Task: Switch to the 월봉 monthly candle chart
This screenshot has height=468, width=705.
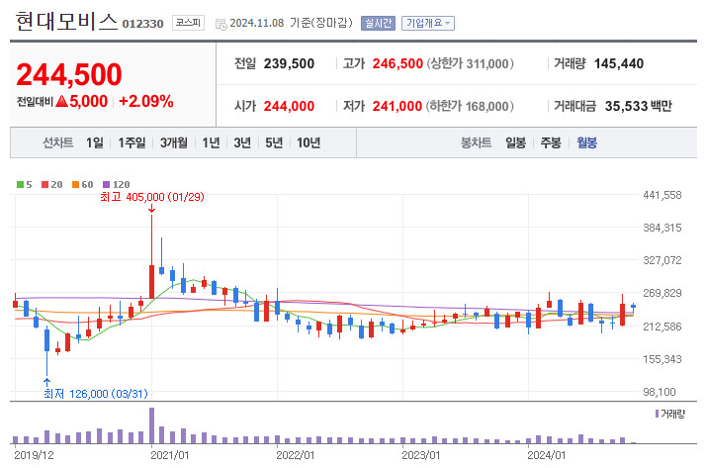Action: (586, 142)
